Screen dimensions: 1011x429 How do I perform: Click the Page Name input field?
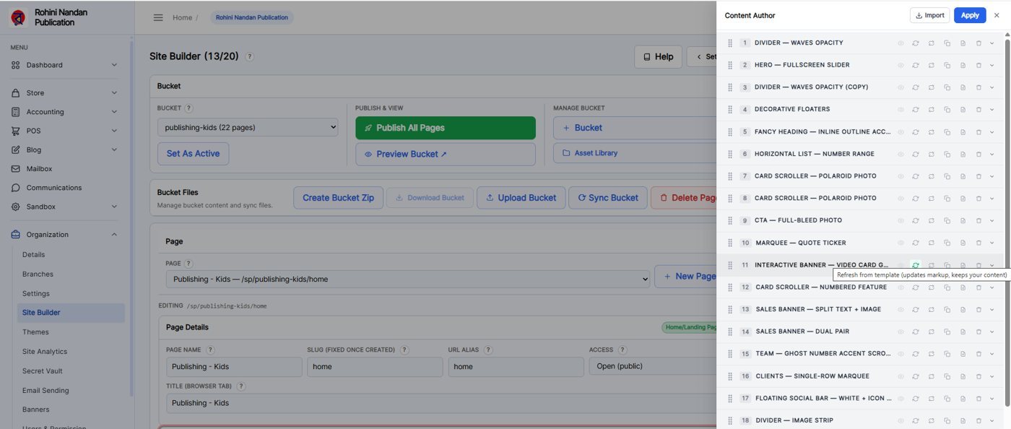point(234,367)
